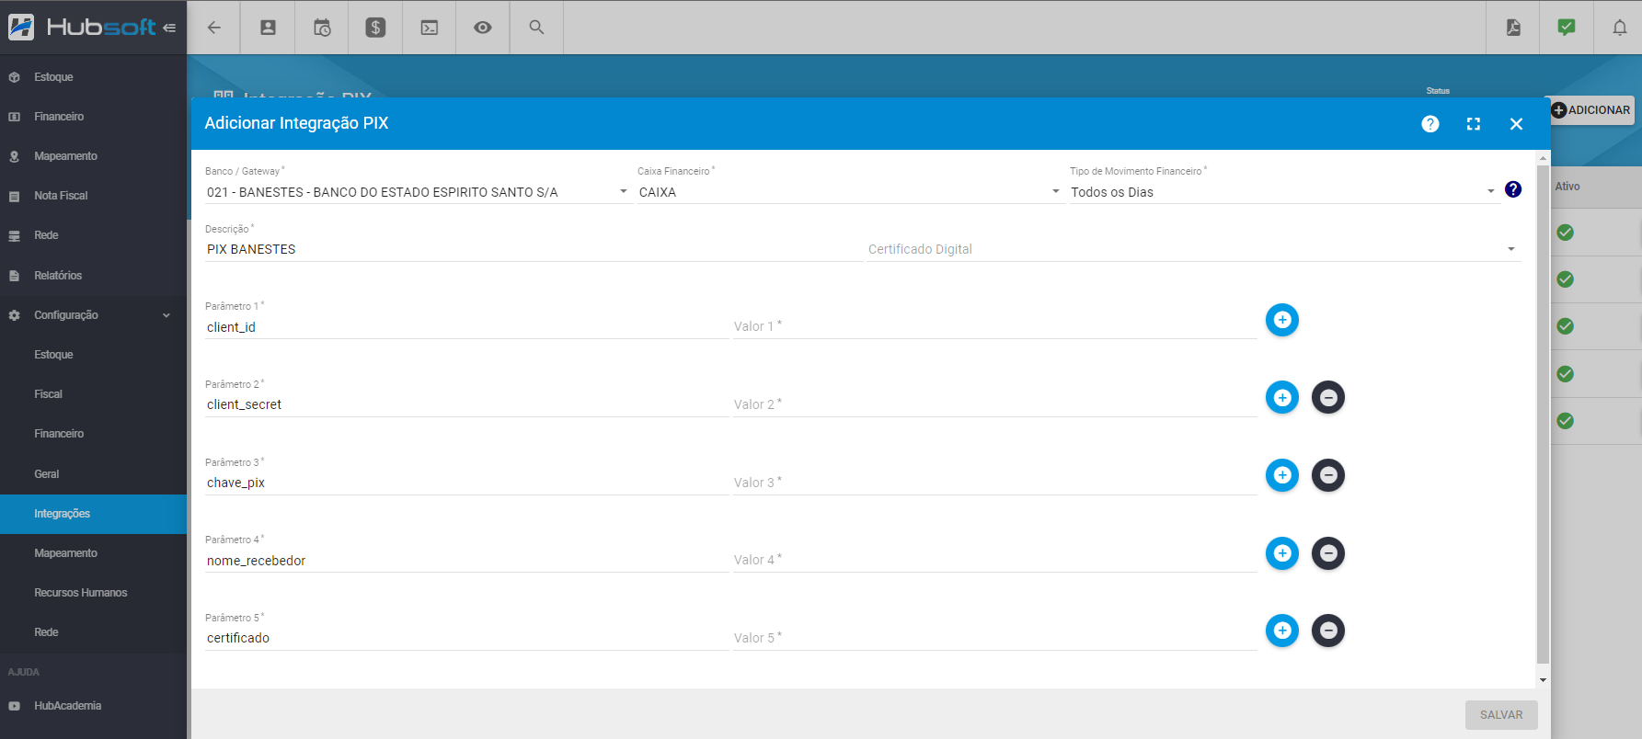
Task: Open HubAcademia help link
Action: coord(93,706)
